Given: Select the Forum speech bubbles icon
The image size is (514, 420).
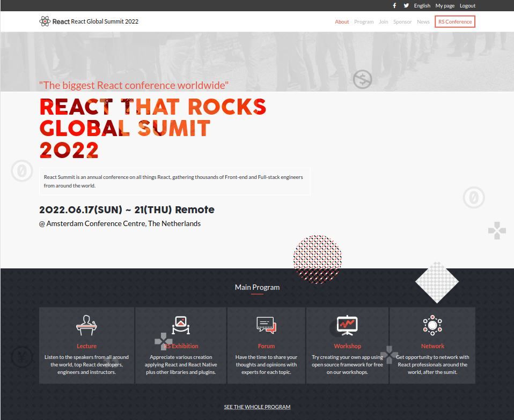Looking at the screenshot, I should [x=266, y=325].
